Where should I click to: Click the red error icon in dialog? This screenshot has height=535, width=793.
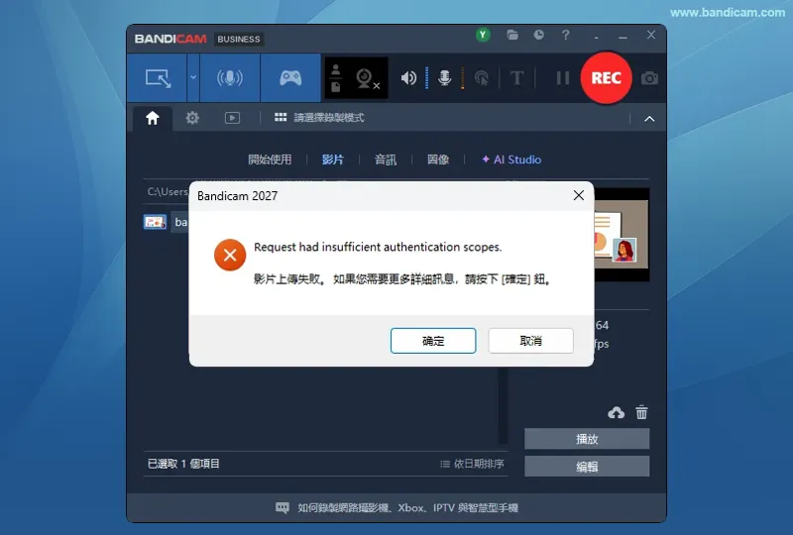(230, 255)
